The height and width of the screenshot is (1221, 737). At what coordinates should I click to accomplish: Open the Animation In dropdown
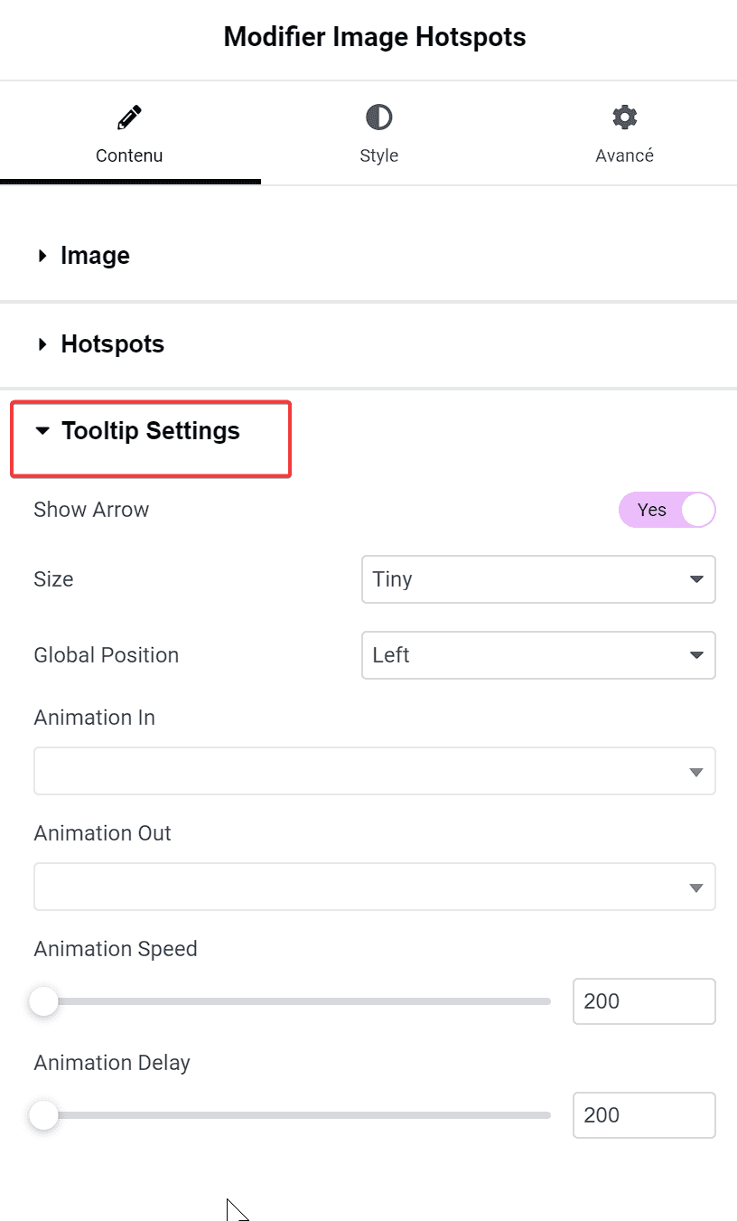point(375,771)
